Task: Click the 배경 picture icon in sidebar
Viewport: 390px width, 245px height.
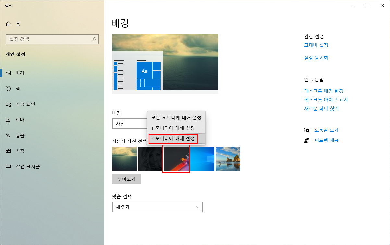Action: (8, 73)
